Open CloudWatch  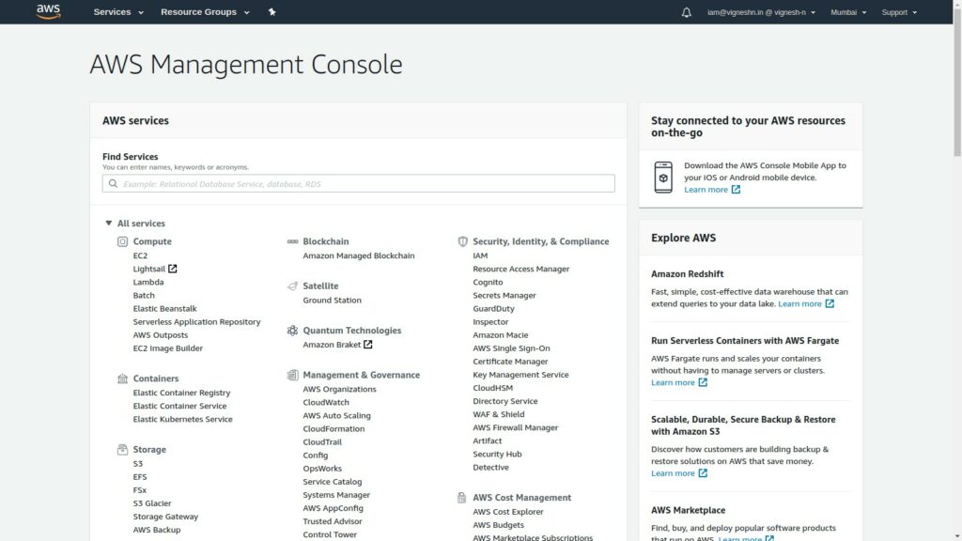[326, 402]
